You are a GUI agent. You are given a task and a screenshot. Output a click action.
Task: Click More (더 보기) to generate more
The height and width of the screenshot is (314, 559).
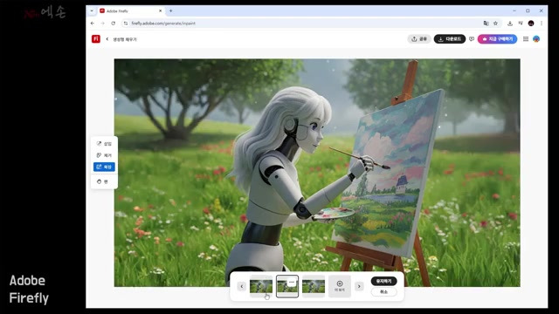tap(340, 286)
